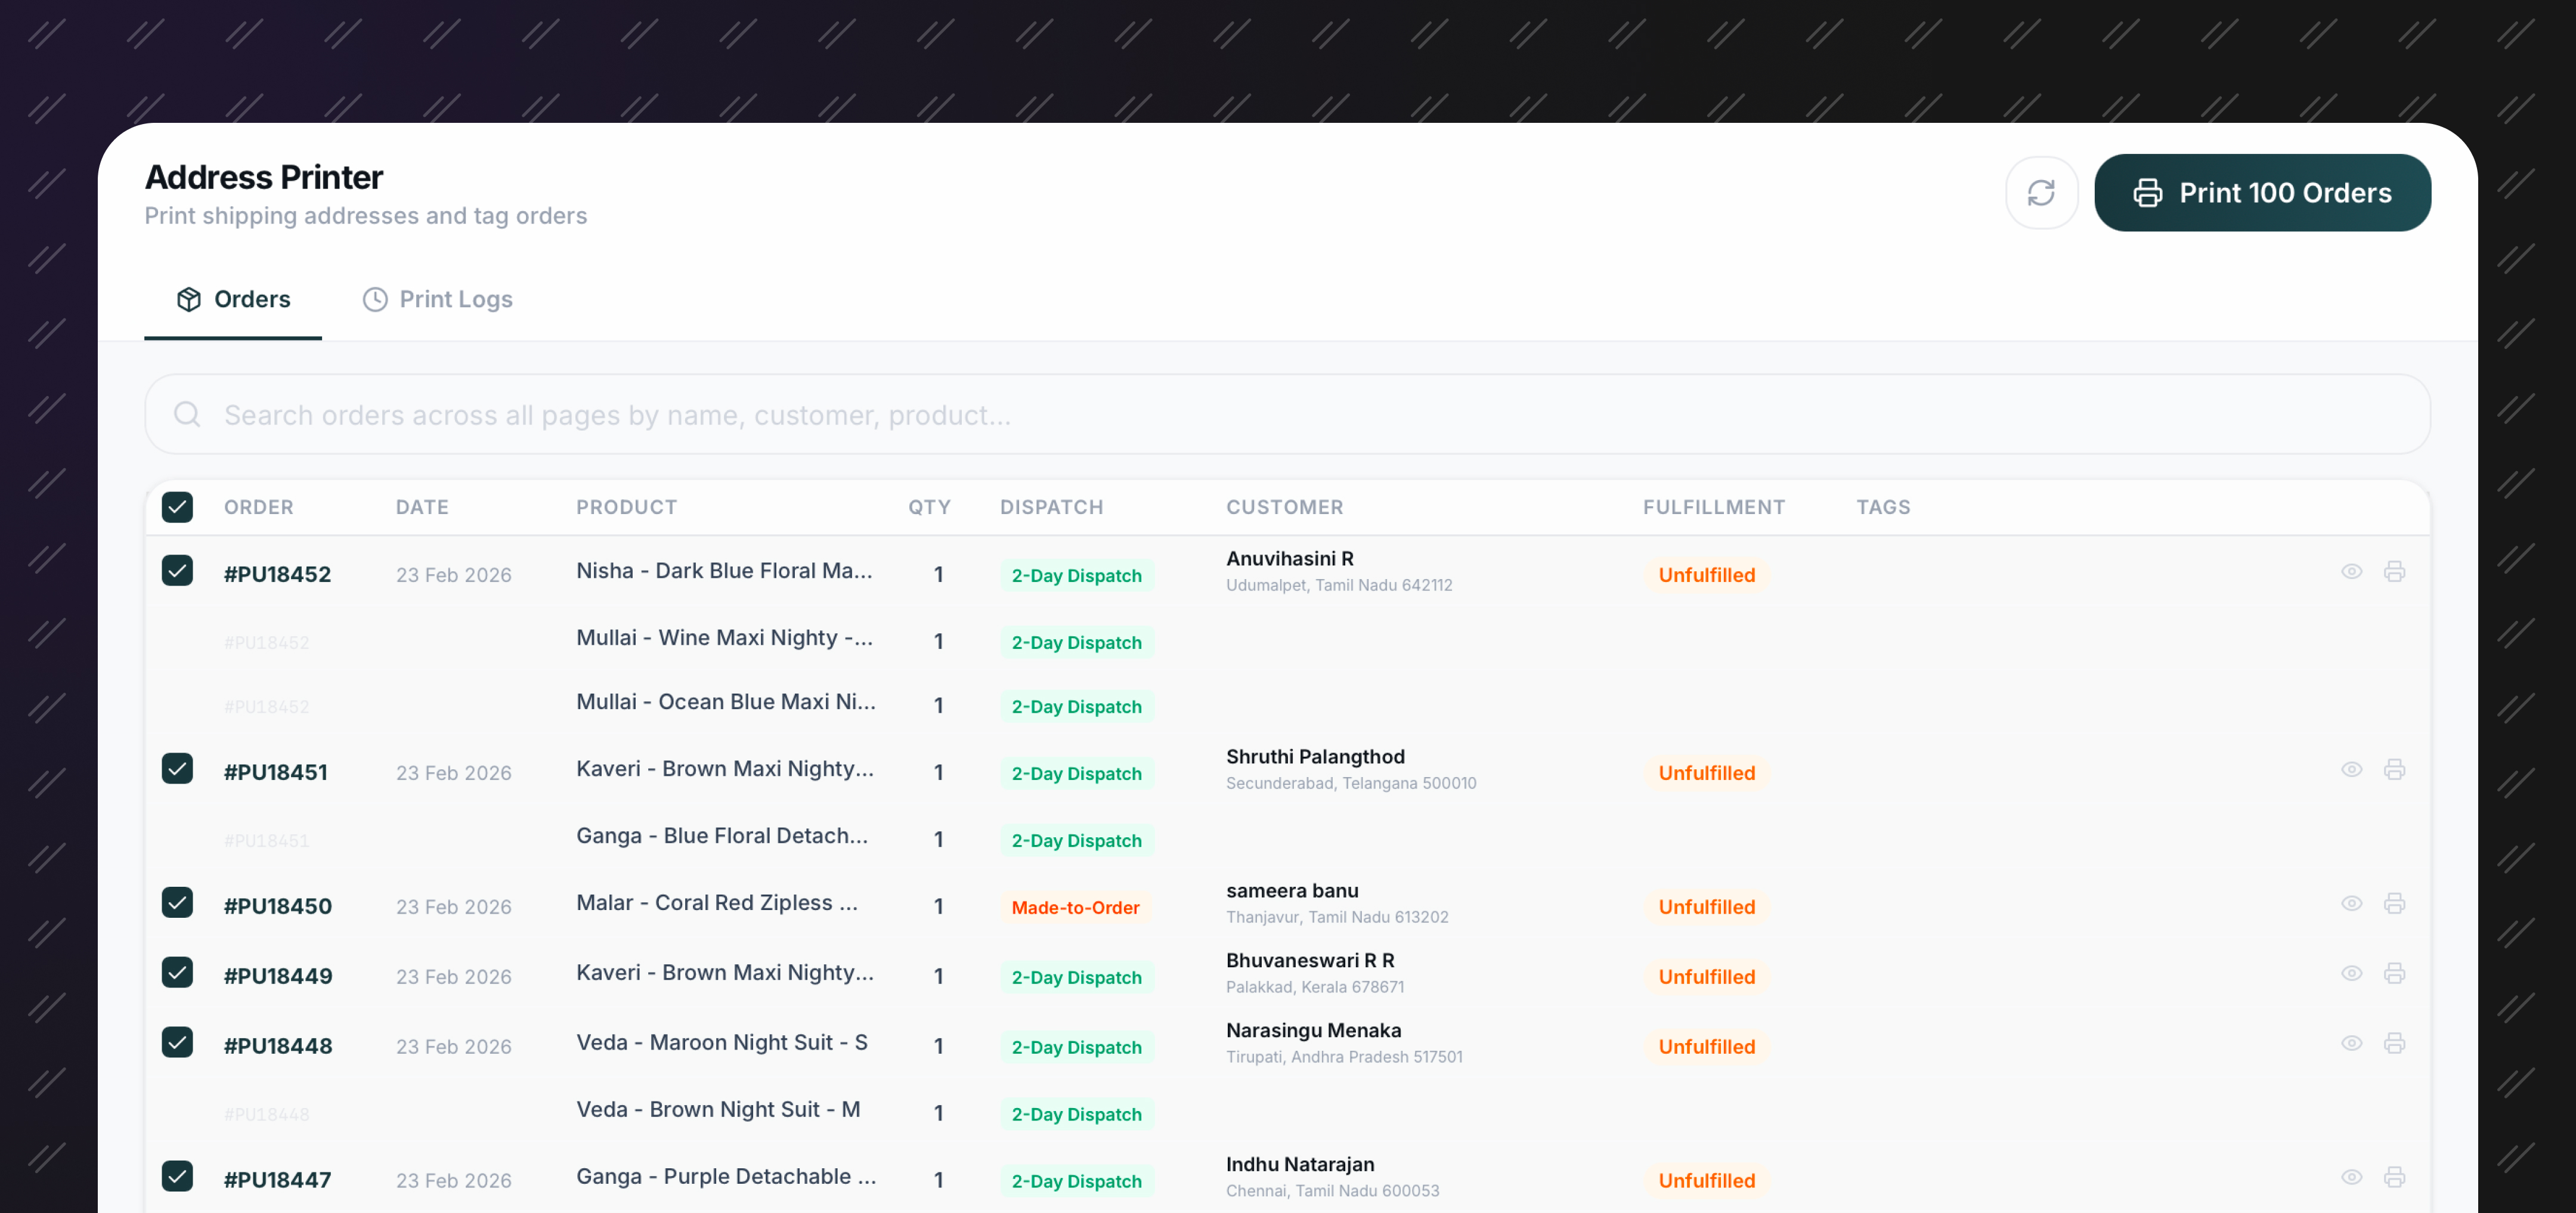Screen dimensions: 2576x1213
Task: Click the eye icon on order #PU18450
Action: point(2352,903)
